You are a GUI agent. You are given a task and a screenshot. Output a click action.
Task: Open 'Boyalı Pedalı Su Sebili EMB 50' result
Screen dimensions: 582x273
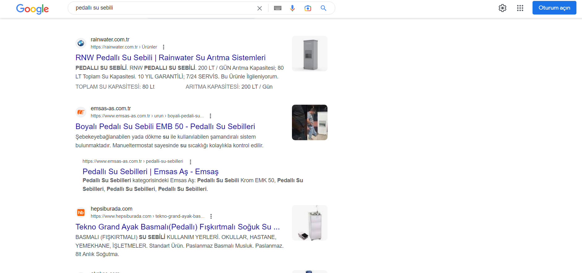[165, 127]
